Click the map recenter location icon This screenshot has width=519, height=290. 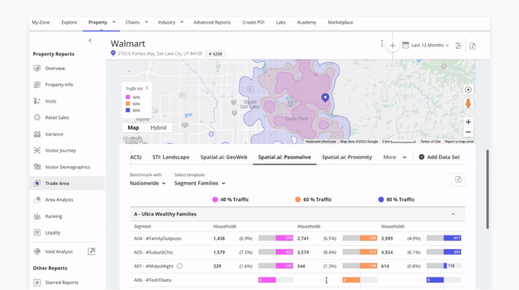coord(468,89)
